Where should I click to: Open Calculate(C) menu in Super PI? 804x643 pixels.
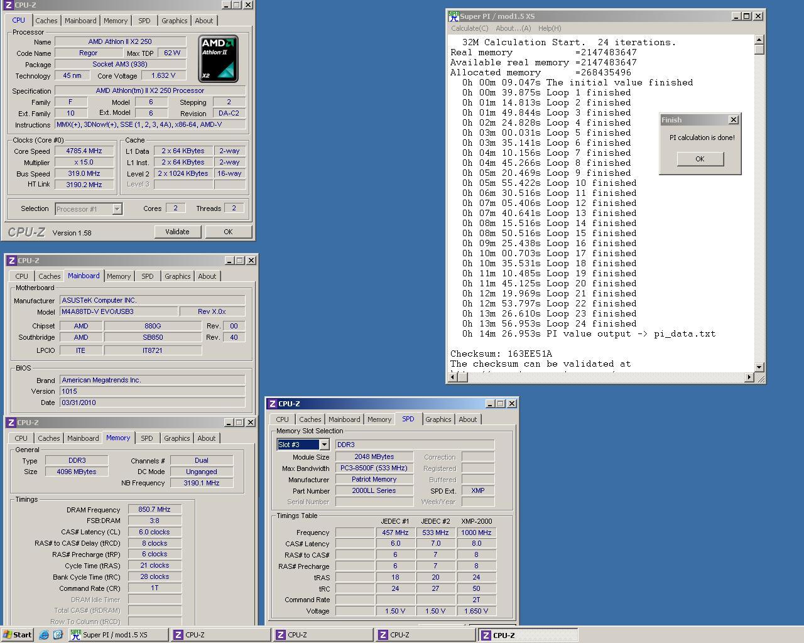(x=469, y=28)
